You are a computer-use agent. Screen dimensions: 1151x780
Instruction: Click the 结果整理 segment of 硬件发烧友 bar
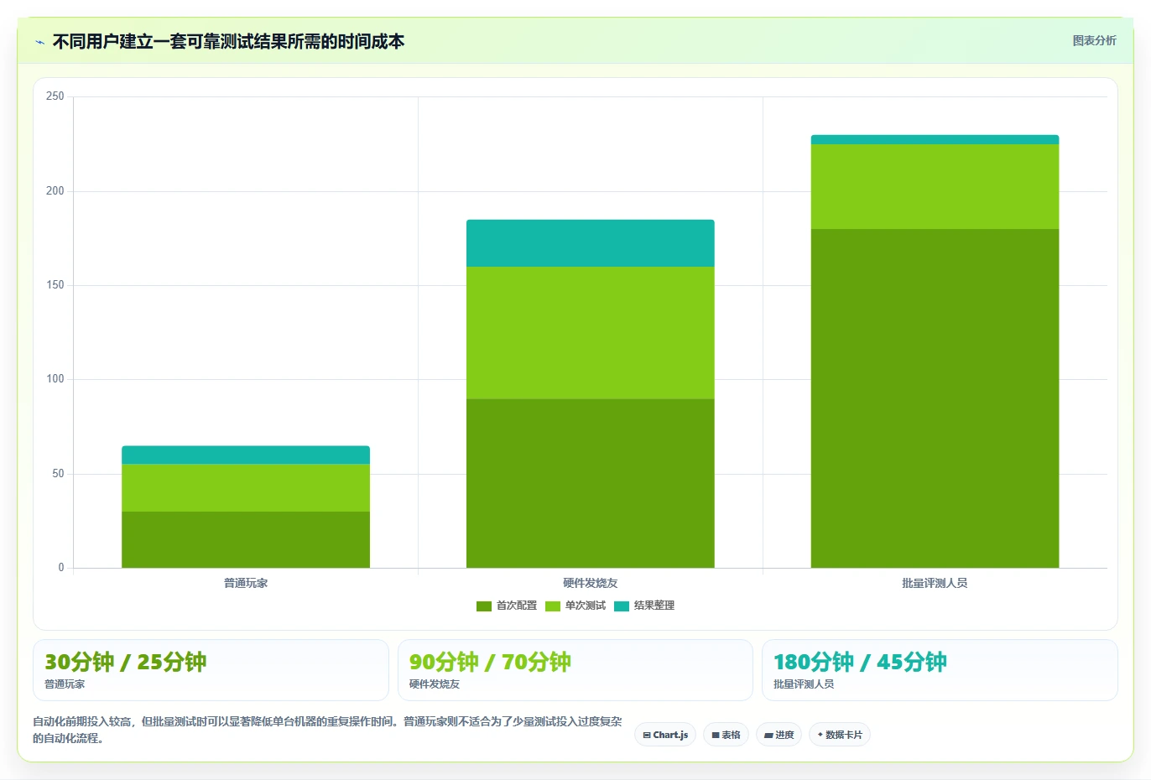[x=591, y=243]
